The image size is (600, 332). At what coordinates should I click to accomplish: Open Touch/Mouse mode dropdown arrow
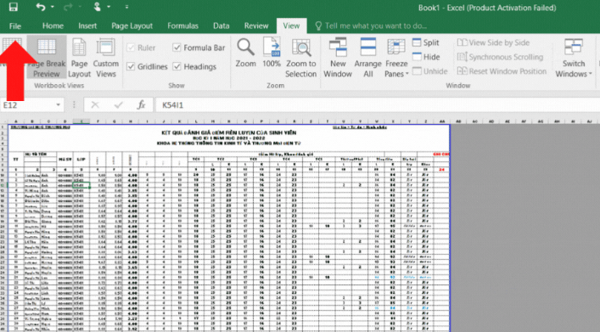[x=109, y=7]
